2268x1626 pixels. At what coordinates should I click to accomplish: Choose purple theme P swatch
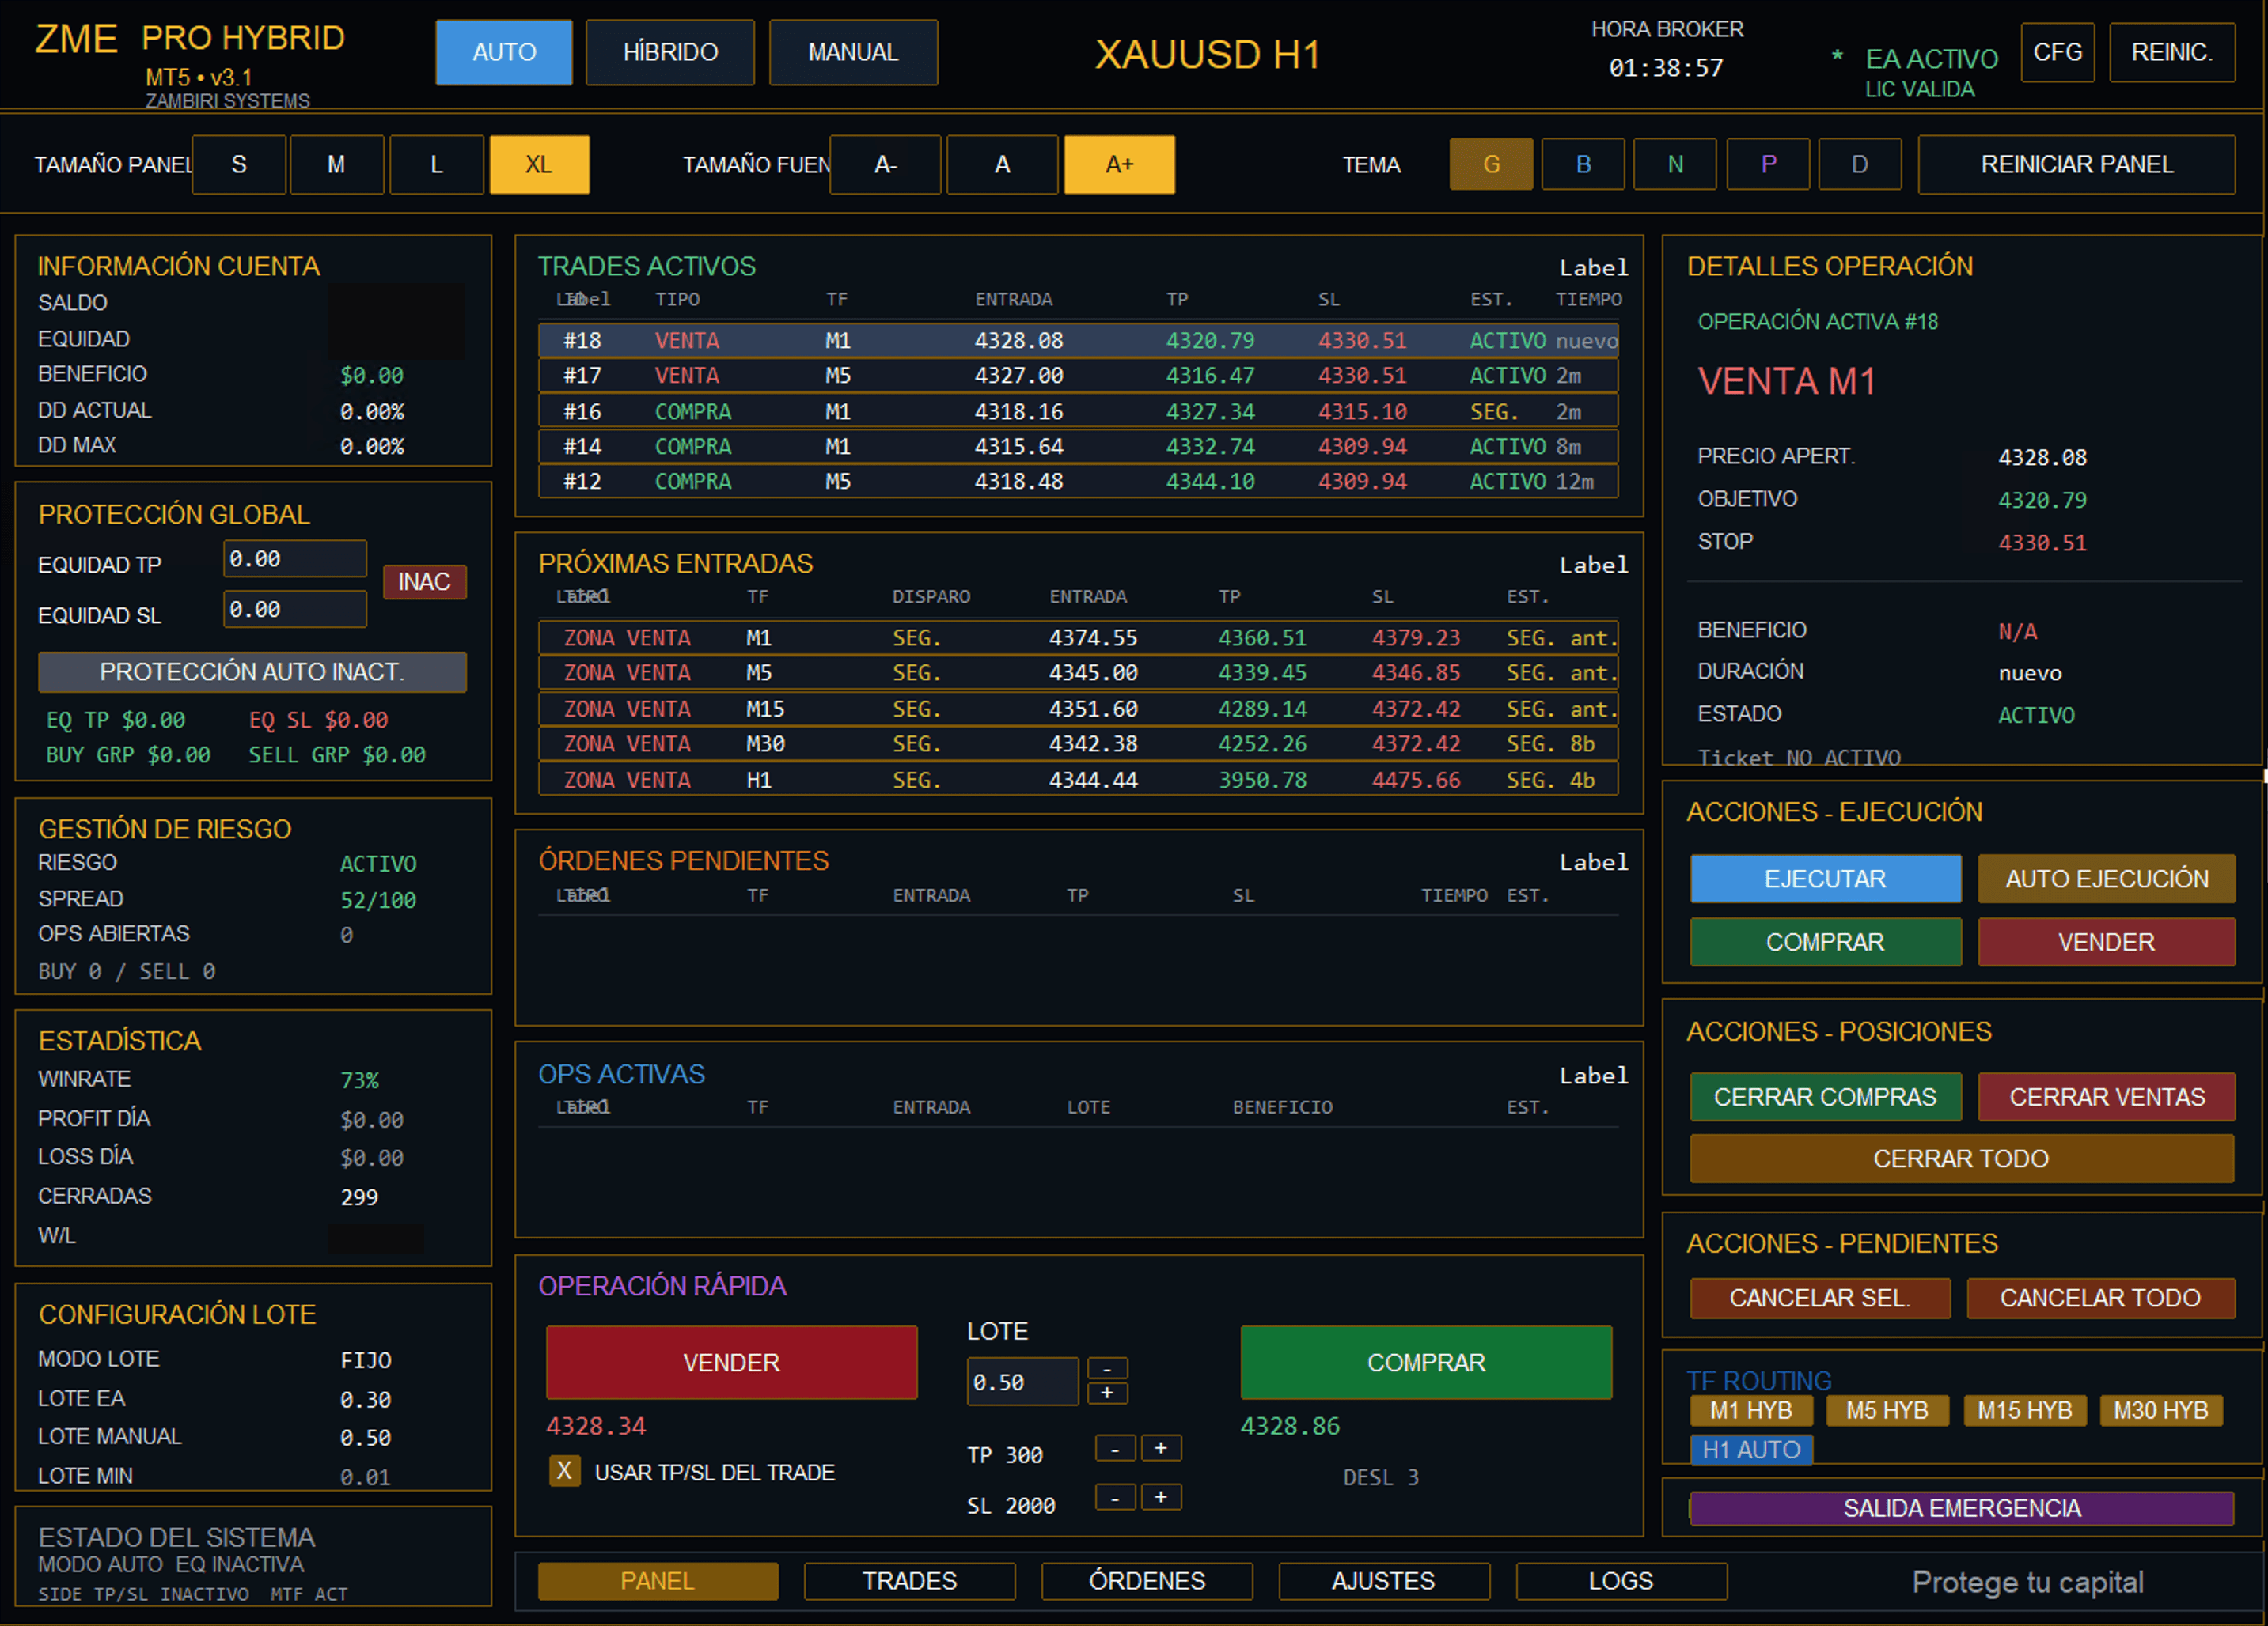click(x=1768, y=164)
